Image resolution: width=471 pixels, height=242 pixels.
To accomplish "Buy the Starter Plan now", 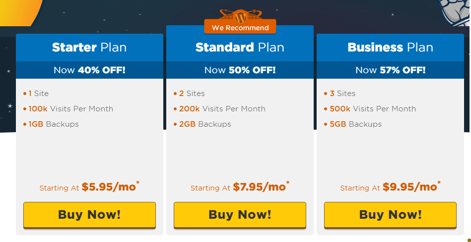I will pyautogui.click(x=89, y=215).
